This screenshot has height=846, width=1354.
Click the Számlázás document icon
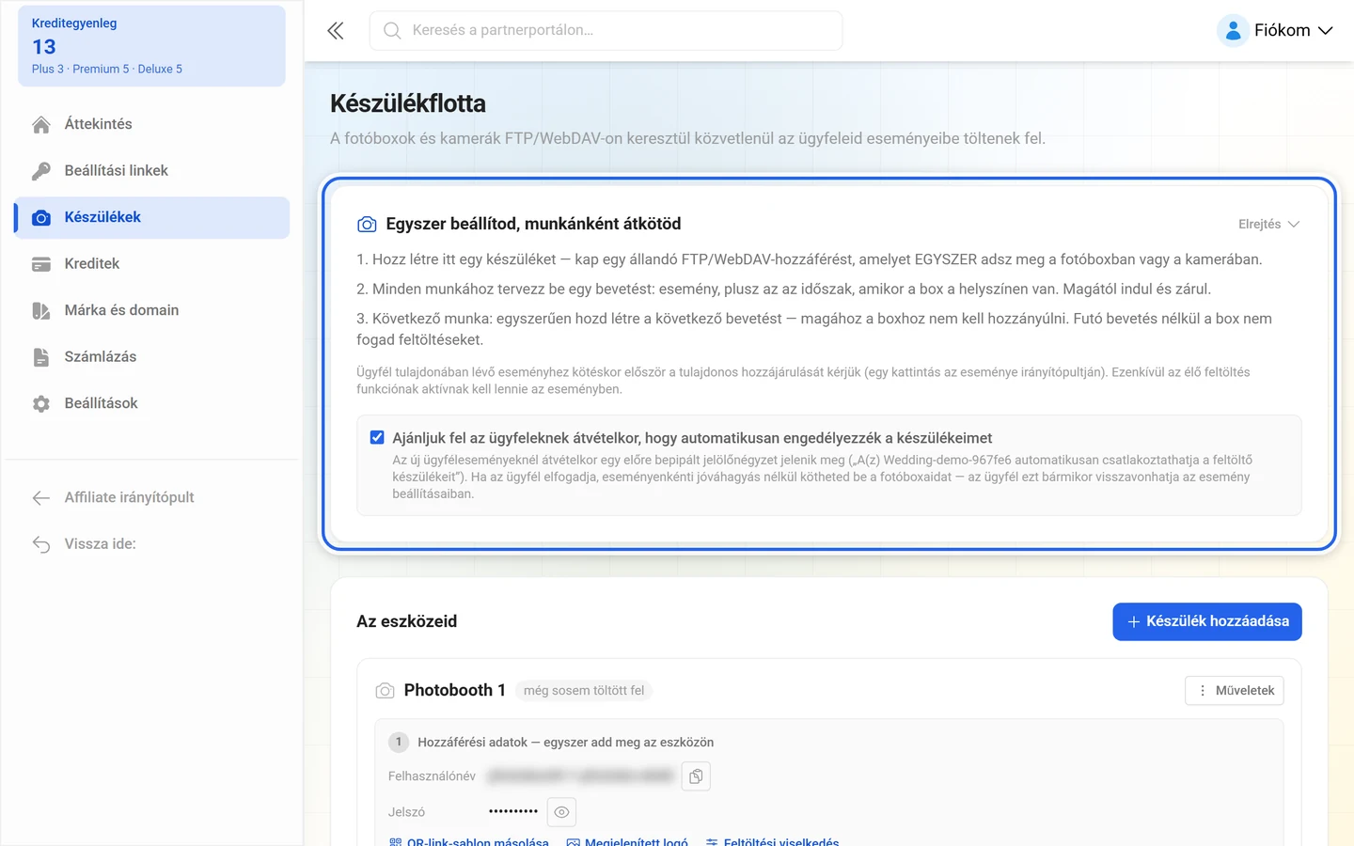[x=41, y=357]
